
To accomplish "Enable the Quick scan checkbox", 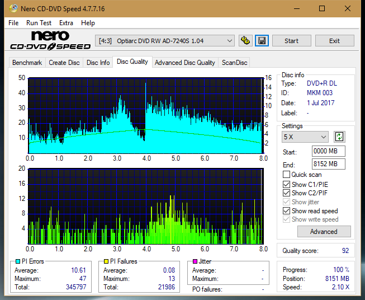I will click(x=286, y=175).
